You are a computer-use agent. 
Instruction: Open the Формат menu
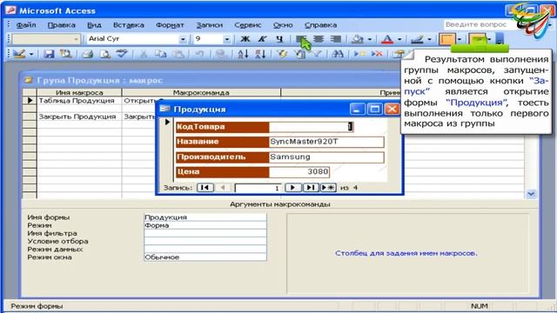pyautogui.click(x=170, y=25)
